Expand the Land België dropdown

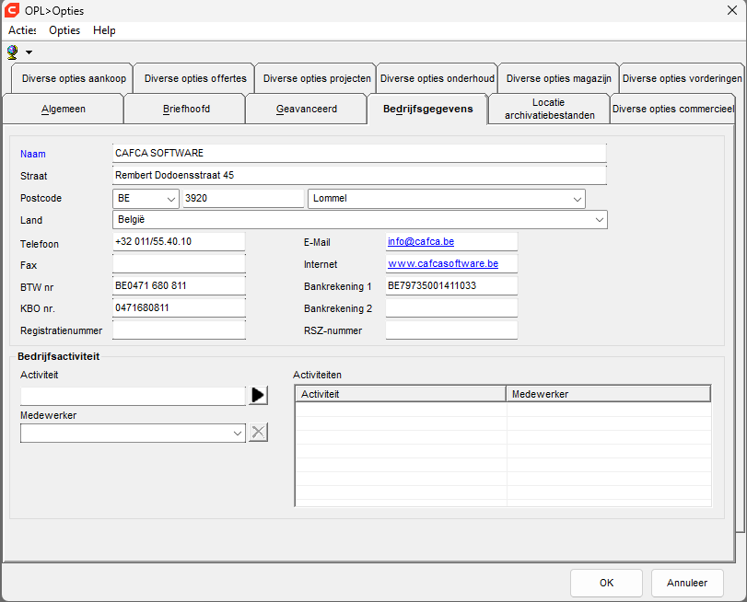600,220
